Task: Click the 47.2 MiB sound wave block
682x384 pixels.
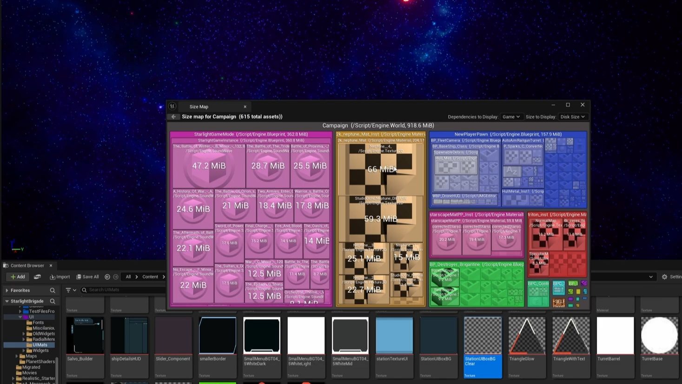Action: [209, 166]
